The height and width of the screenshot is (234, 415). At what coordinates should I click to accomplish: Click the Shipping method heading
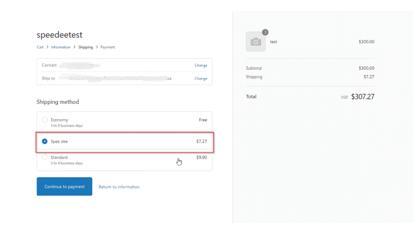(x=58, y=102)
